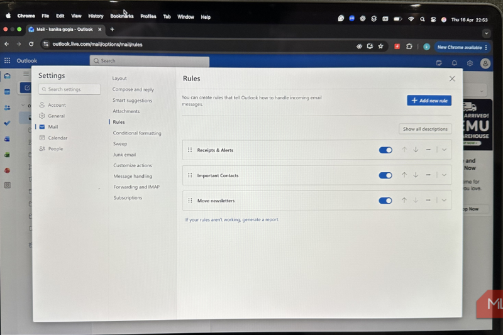Open Layout mail settings
The image size is (503, 335).
point(119,78)
